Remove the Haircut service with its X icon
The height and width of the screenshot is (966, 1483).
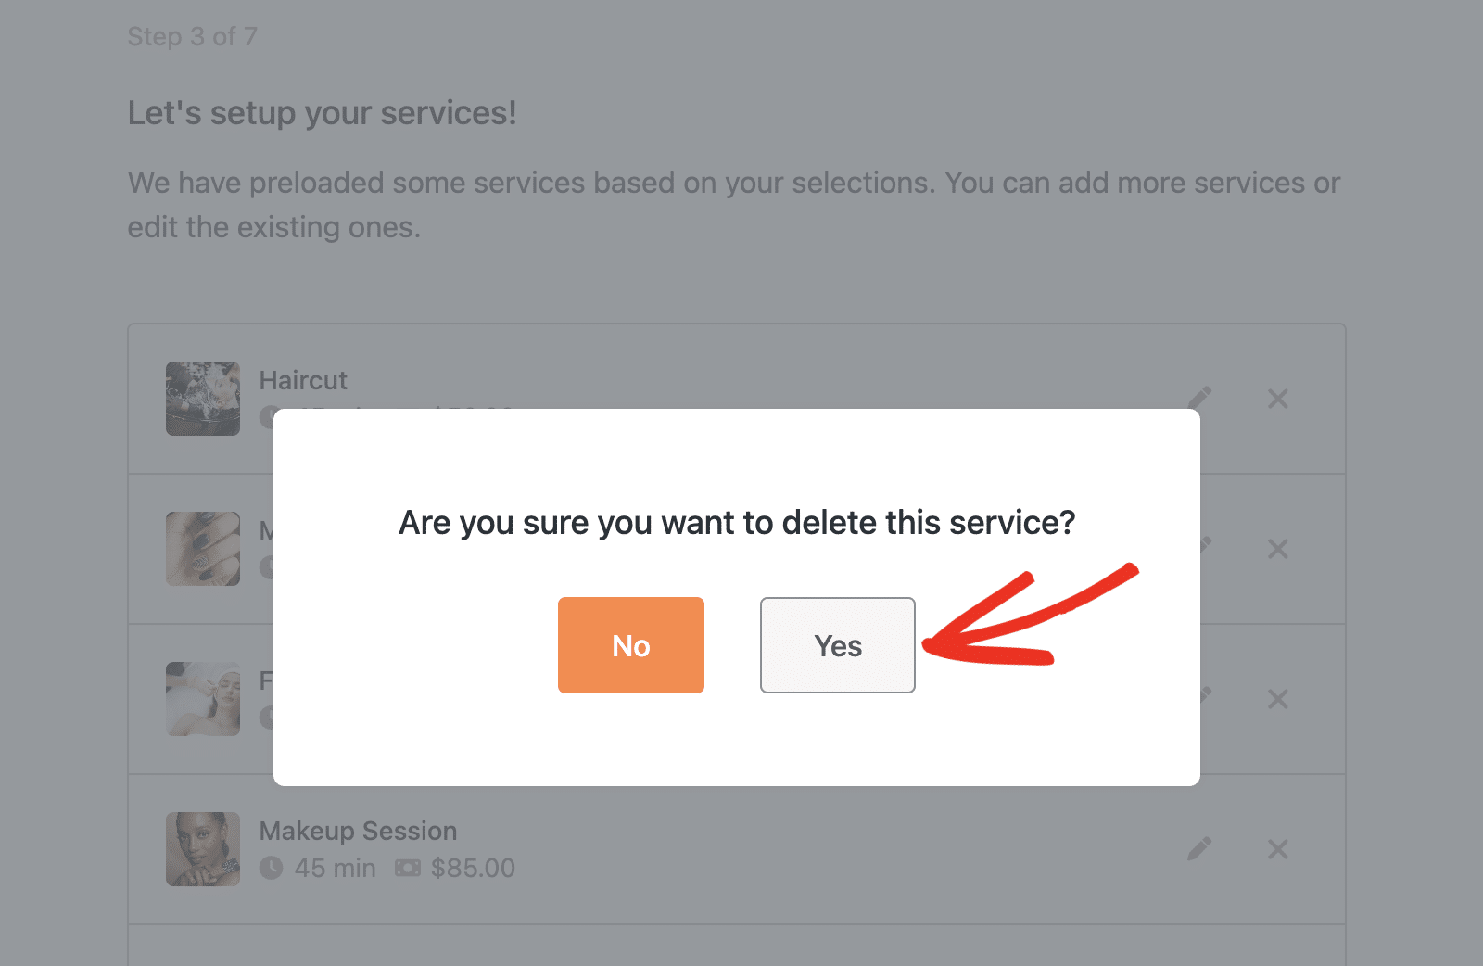(x=1277, y=399)
